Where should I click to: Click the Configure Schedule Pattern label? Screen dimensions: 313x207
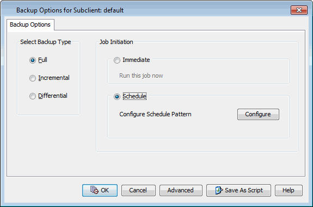click(x=155, y=114)
